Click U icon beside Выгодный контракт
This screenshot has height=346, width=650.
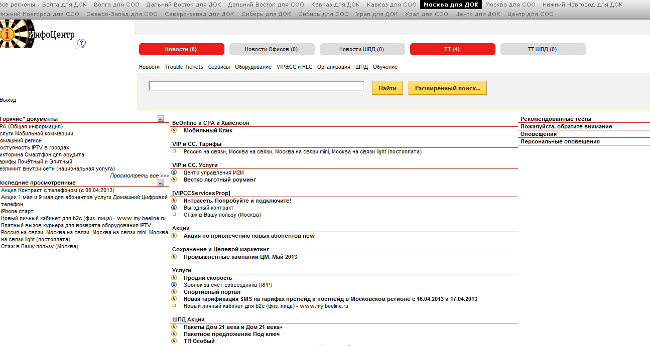pyautogui.click(x=174, y=208)
